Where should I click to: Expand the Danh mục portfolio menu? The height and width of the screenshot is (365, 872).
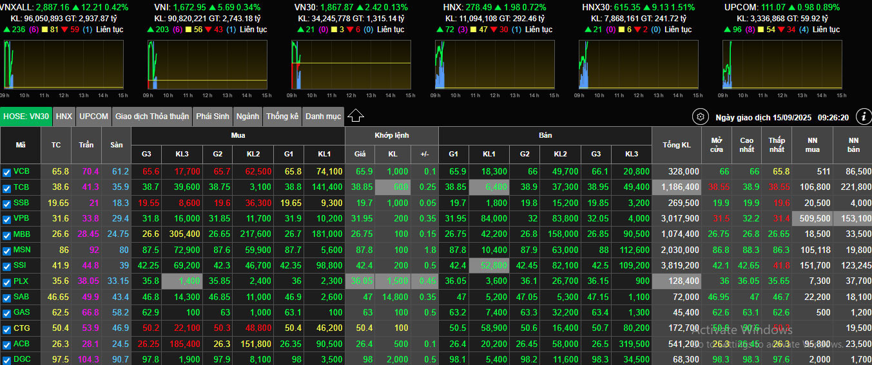[323, 117]
